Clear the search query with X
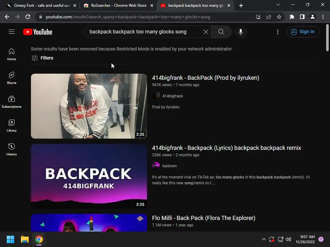The width and height of the screenshot is (330, 247). pos(206,32)
